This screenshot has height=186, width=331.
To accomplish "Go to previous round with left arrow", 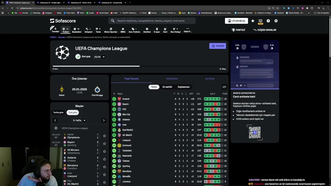I will point(55,120).
